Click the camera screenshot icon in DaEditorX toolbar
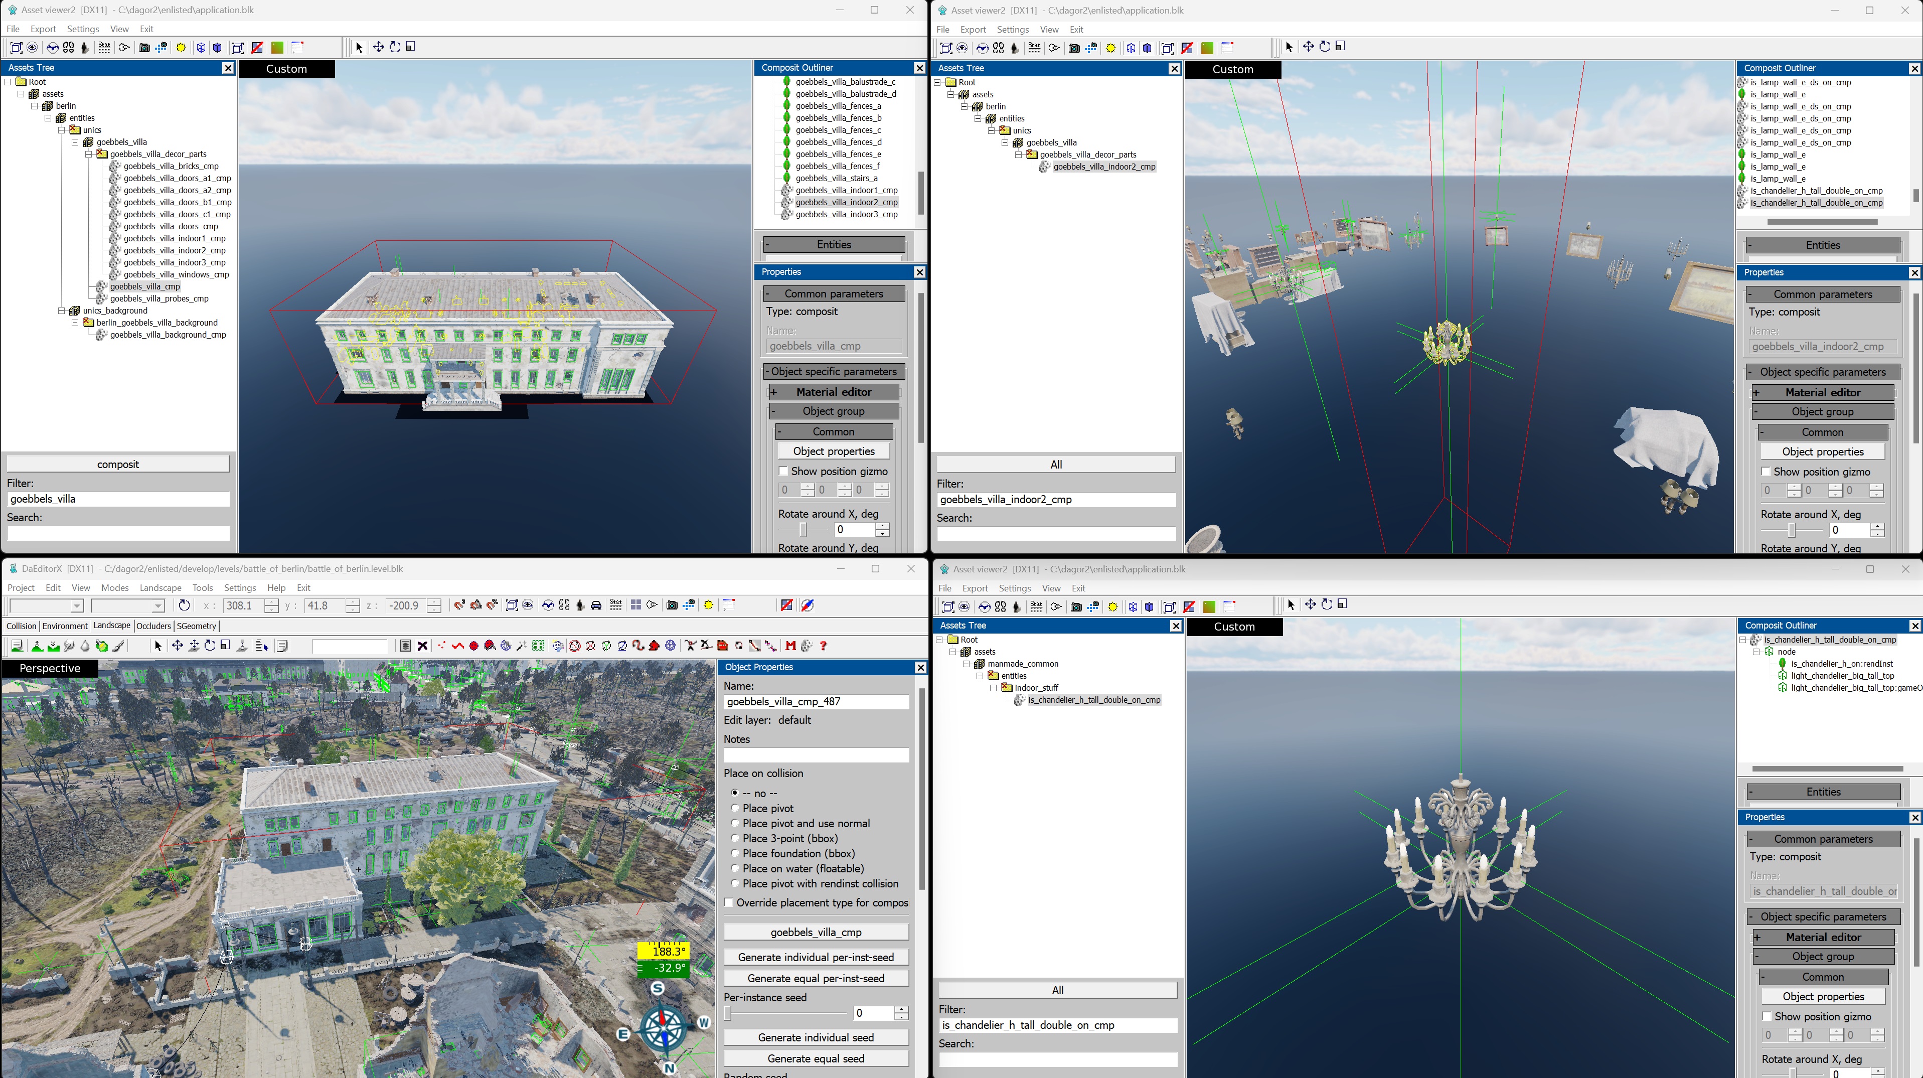 click(x=672, y=605)
